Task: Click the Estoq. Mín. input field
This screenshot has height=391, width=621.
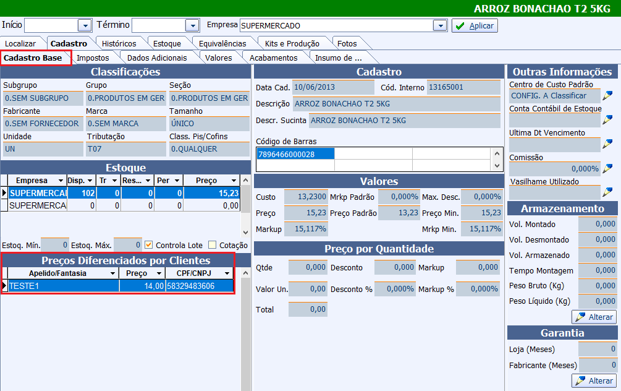Action: [x=55, y=245]
